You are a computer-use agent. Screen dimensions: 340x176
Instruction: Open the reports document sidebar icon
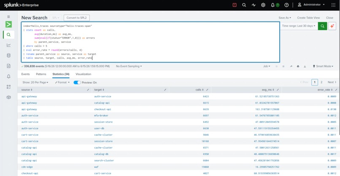8,66
